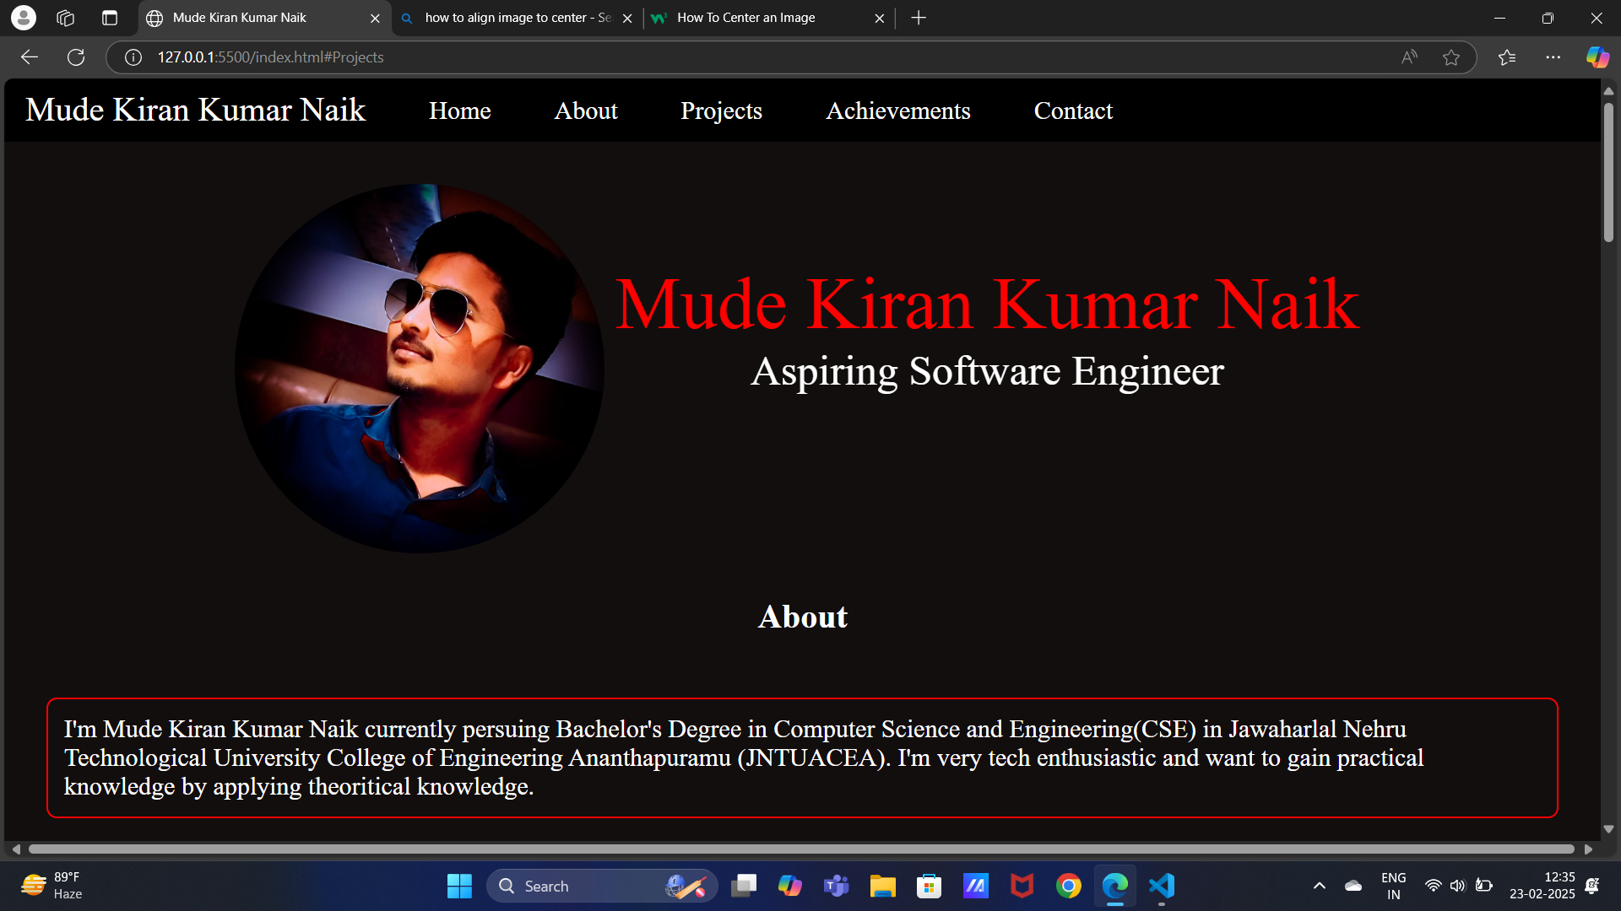
Task: Click the taskbar Search box
Action: (602, 886)
